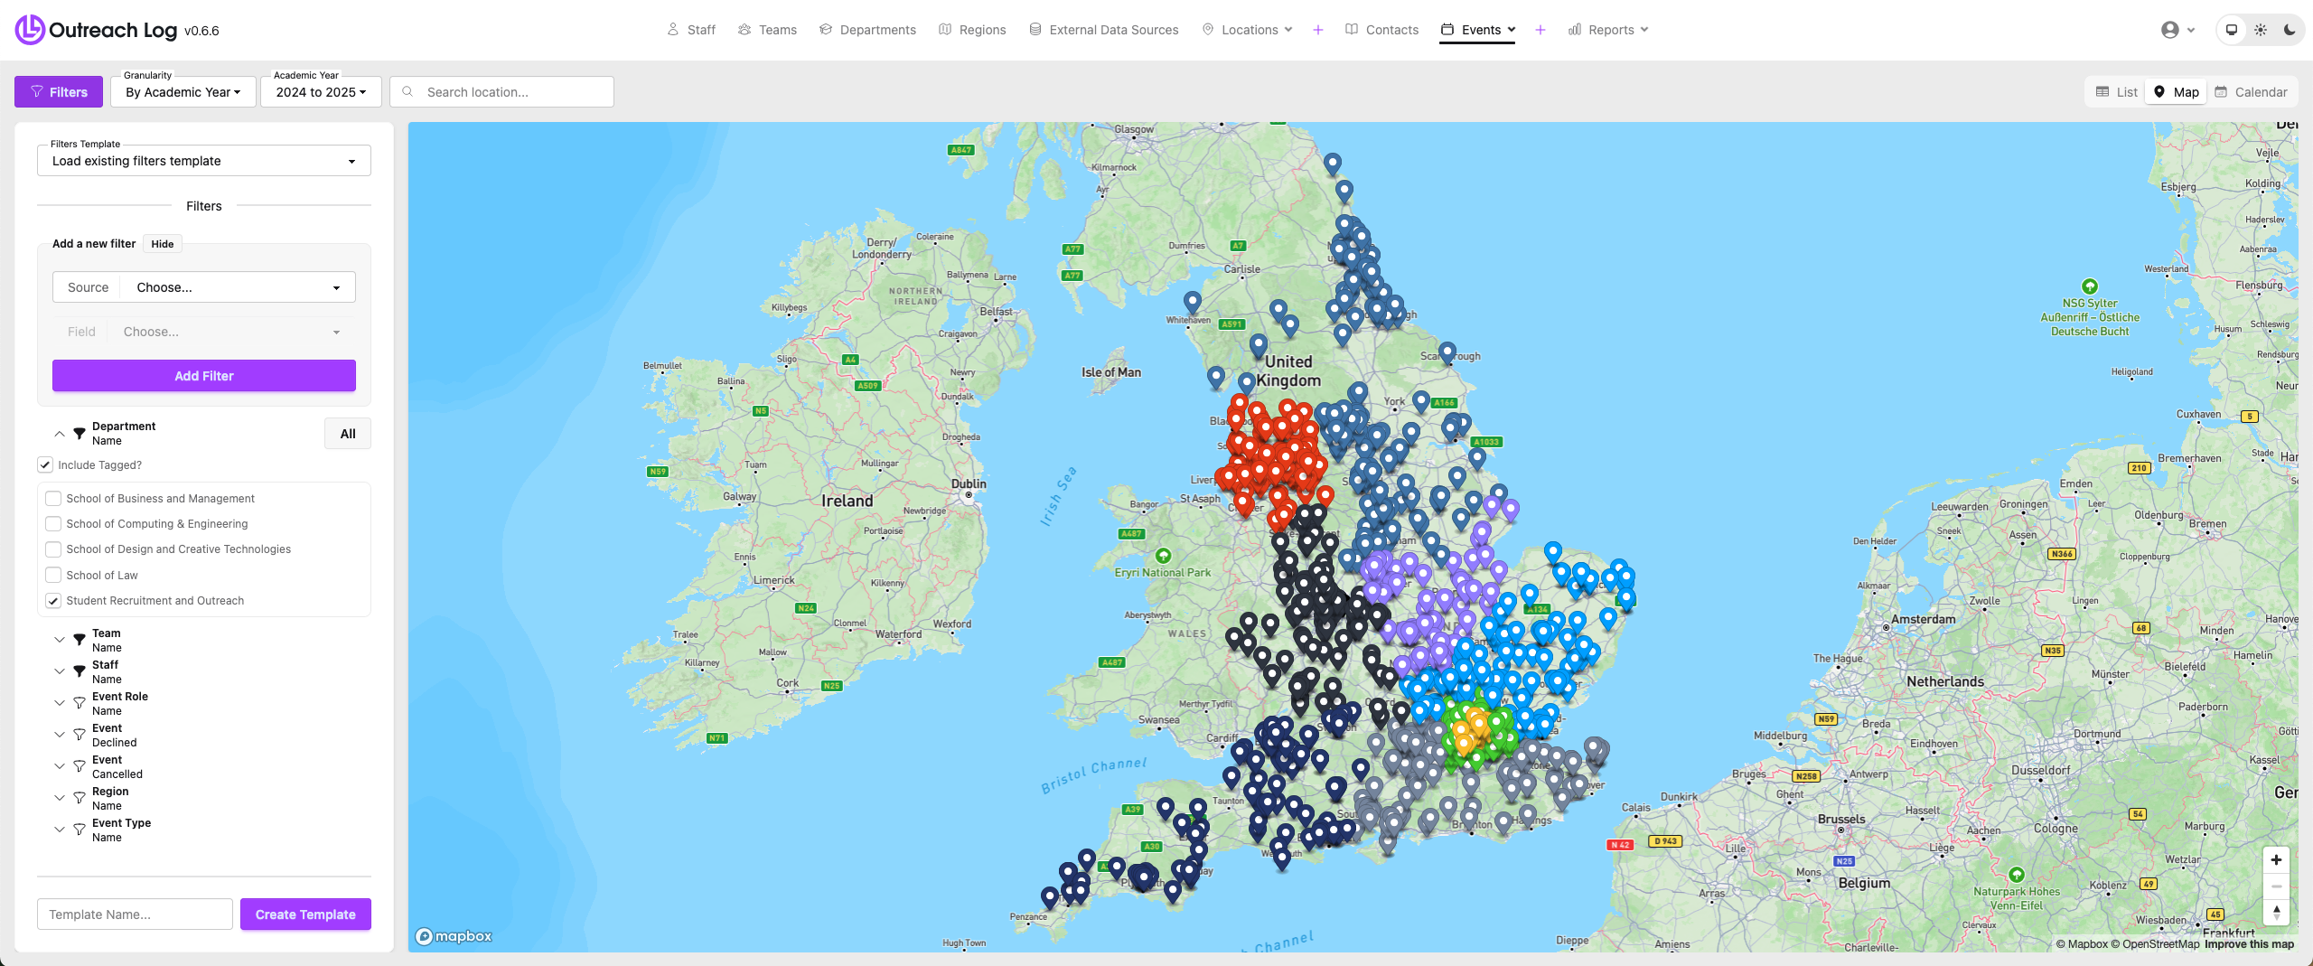Click the plus icon next to Locations
This screenshot has height=966, width=2313.
1318,30
